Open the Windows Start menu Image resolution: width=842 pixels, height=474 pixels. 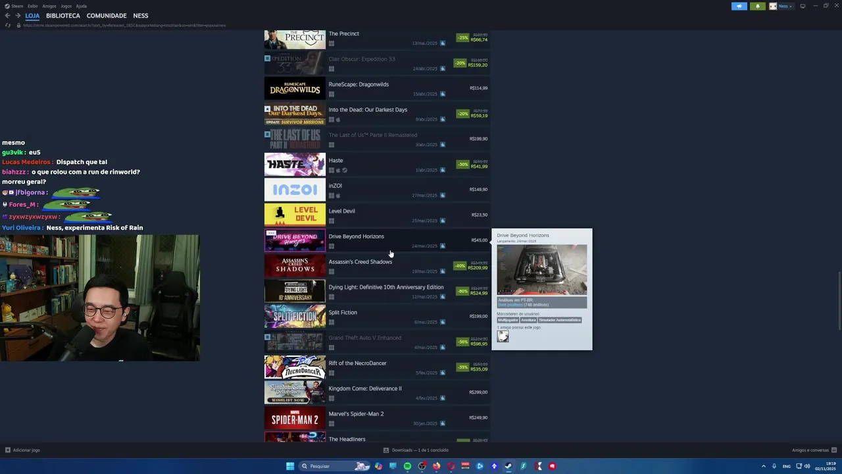tap(290, 466)
